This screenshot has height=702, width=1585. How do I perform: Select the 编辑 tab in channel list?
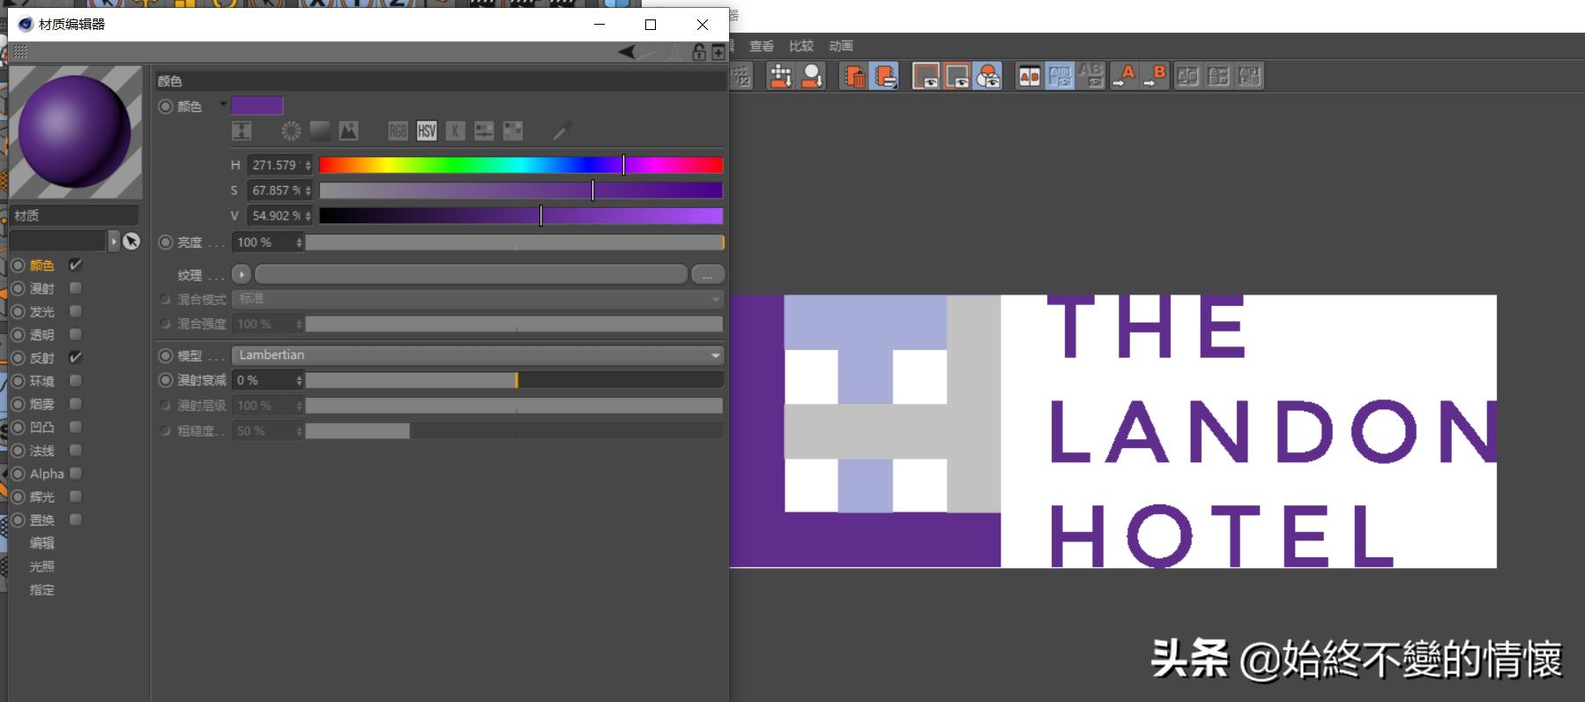[x=42, y=542]
